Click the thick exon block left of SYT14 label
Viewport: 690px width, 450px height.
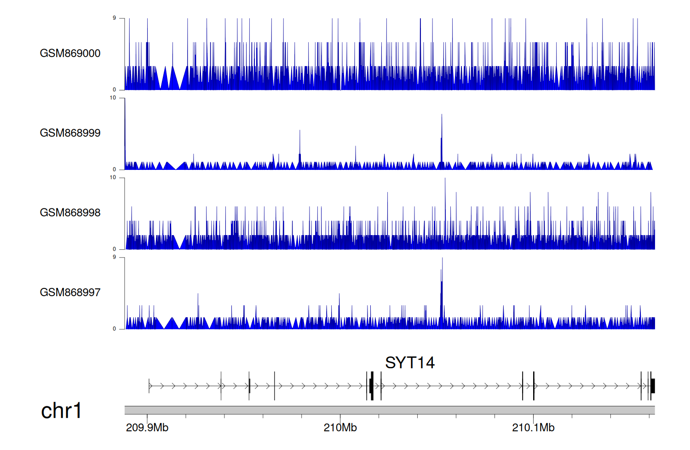(x=371, y=386)
